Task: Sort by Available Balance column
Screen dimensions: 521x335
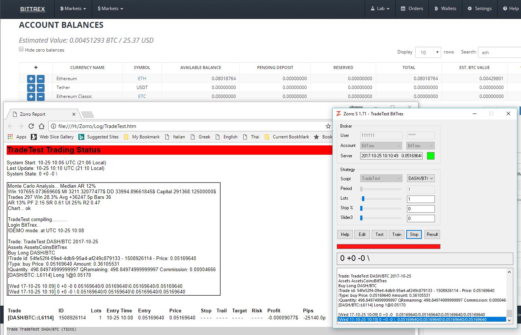Action: pos(201,68)
